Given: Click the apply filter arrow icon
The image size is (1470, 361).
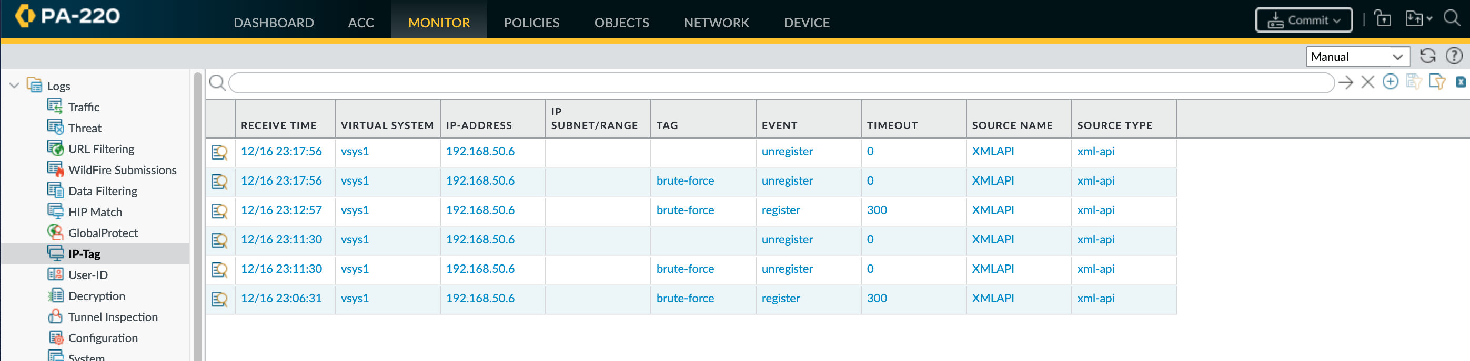Looking at the screenshot, I should point(1345,82).
